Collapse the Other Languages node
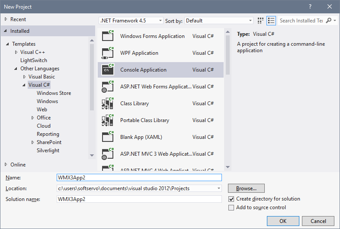340x229 pixels. (16, 69)
